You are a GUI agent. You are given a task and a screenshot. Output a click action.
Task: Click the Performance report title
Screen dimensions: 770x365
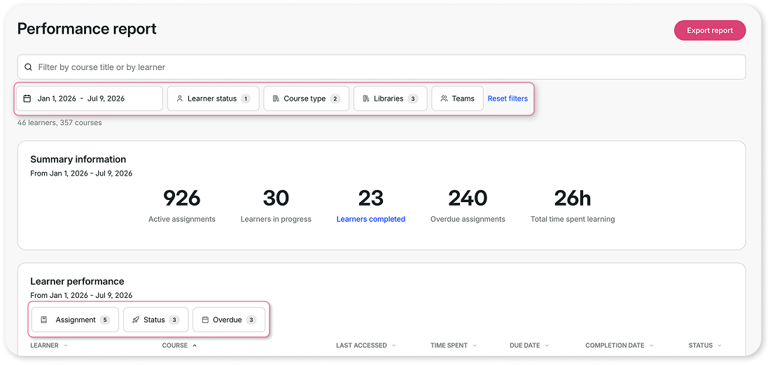pos(87,29)
